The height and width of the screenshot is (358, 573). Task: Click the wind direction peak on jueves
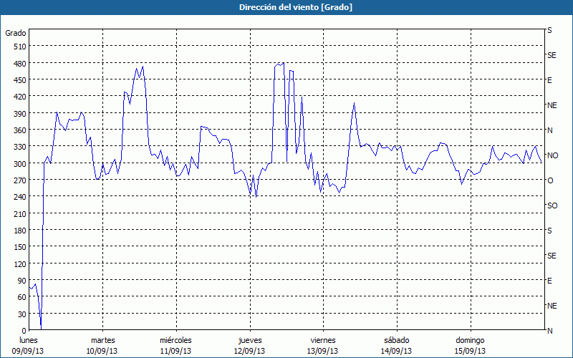283,63
